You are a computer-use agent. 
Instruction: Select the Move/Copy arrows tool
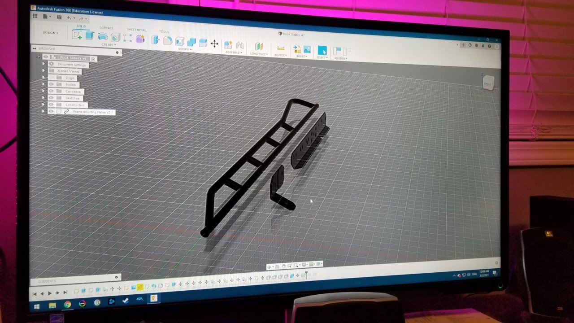[x=214, y=44]
